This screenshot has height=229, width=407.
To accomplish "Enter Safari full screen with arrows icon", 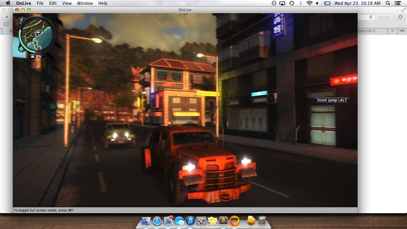I will (x=403, y=10).
